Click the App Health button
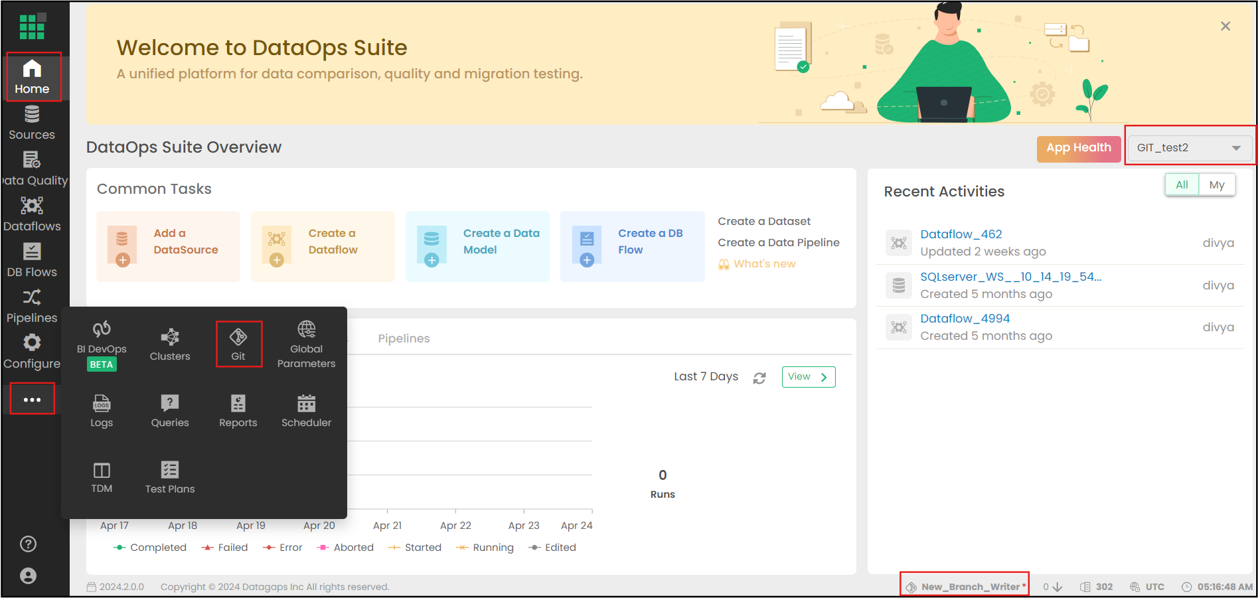Image resolution: width=1258 pixels, height=598 pixels. [1079, 149]
